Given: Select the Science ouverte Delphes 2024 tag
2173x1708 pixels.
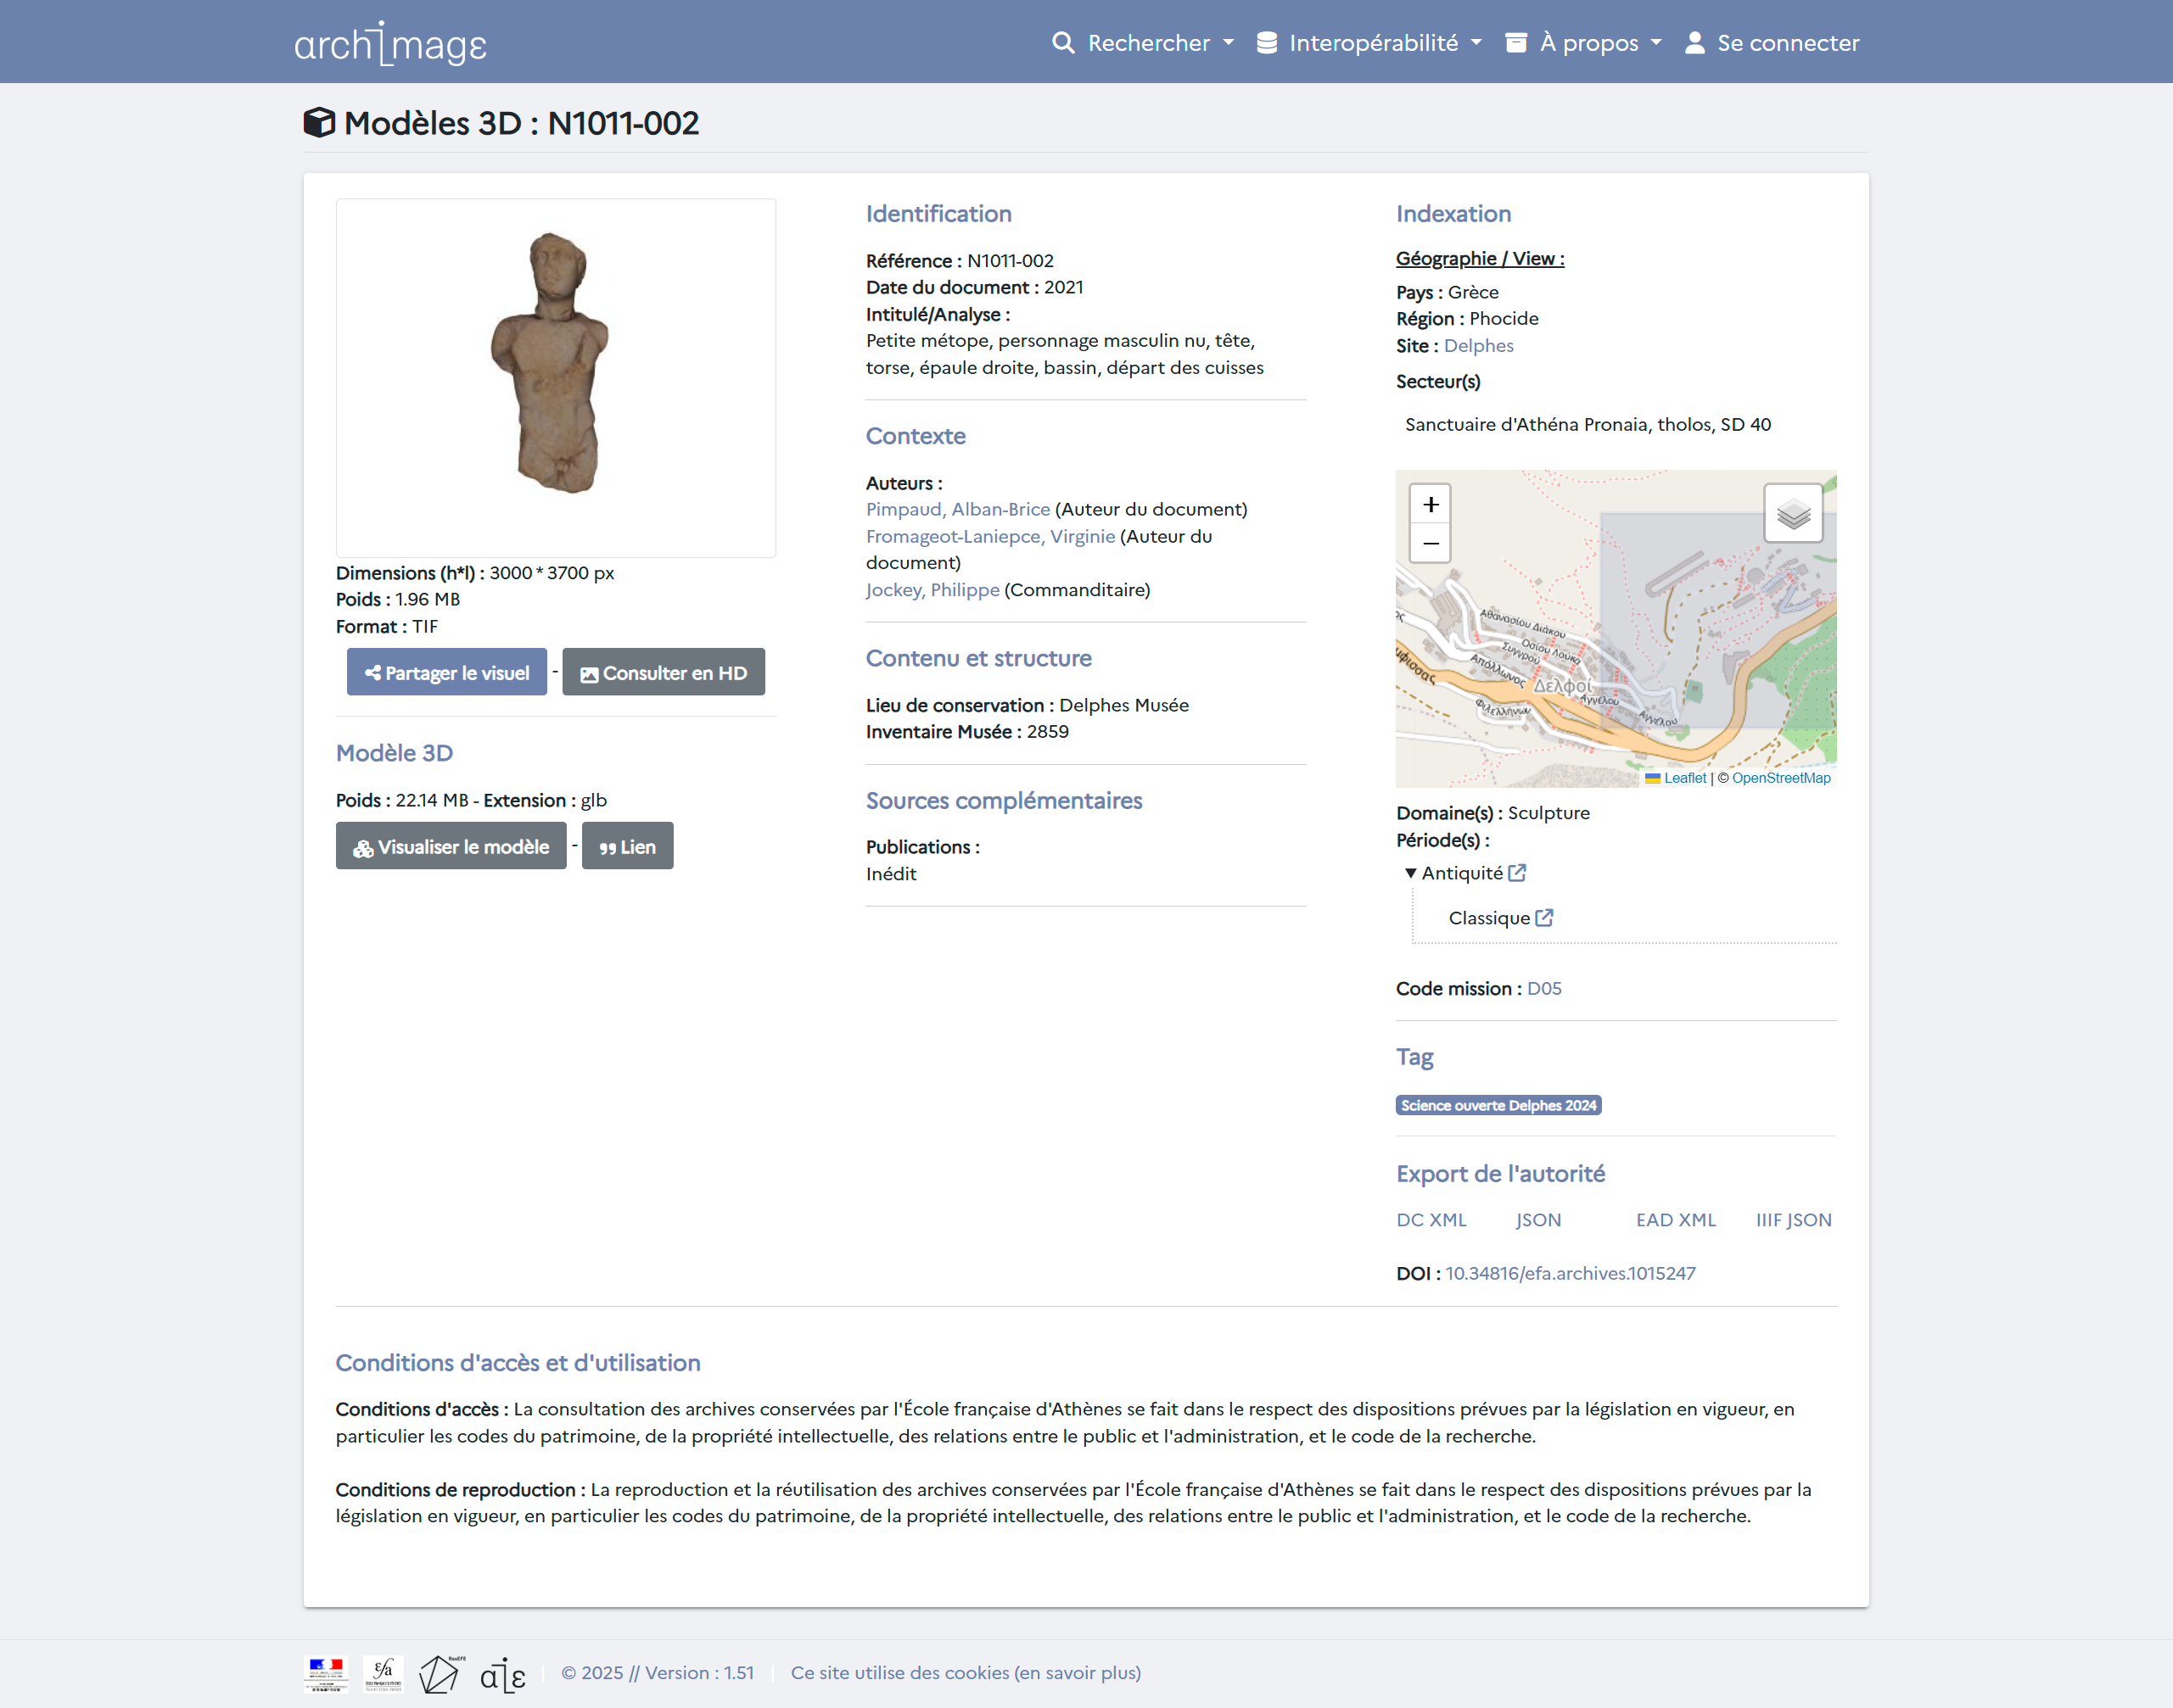Looking at the screenshot, I should [1498, 1105].
